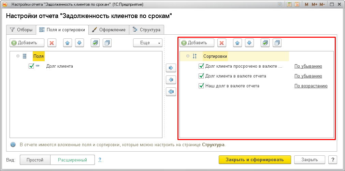
Task: Select the Сортировки root row
Action: (x=215, y=56)
